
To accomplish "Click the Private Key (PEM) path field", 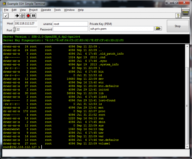I will (121, 29).
